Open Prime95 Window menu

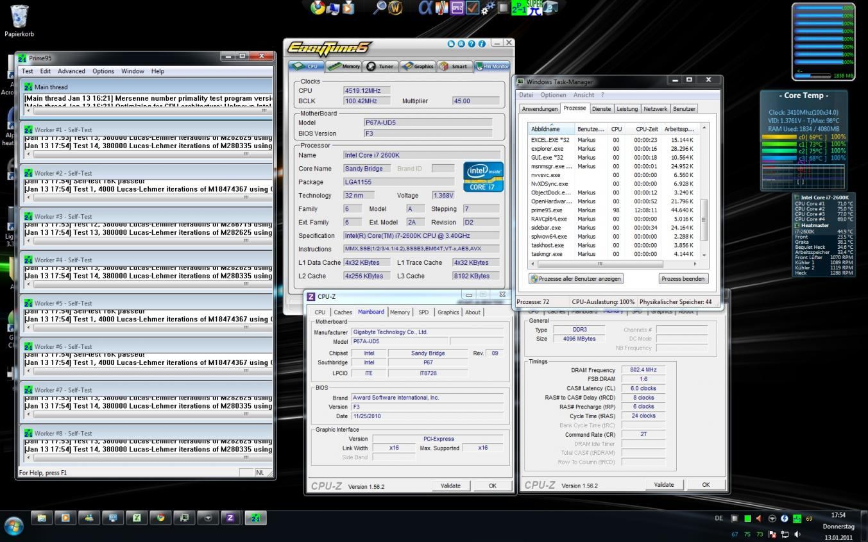pyautogui.click(x=133, y=71)
